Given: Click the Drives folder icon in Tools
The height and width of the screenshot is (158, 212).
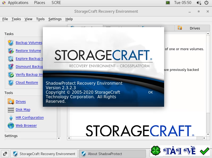Looking at the screenshot, I should 11,102.
